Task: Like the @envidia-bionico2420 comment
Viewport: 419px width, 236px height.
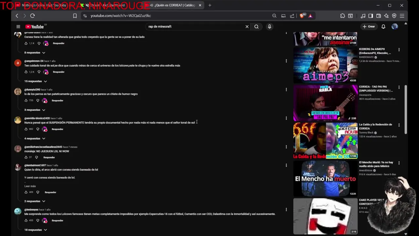Action: tap(26, 129)
